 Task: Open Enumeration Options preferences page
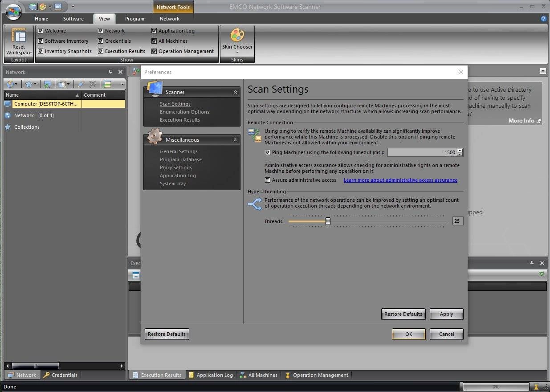click(x=184, y=112)
